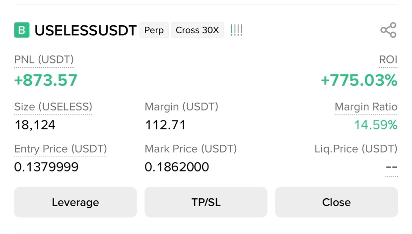Tap the Cross 30X margin mode tag
This screenshot has width=412, height=234.
198,30
